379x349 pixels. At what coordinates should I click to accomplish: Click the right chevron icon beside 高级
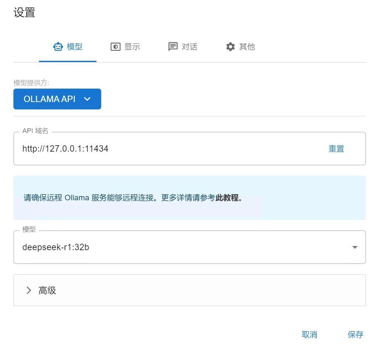(x=29, y=290)
